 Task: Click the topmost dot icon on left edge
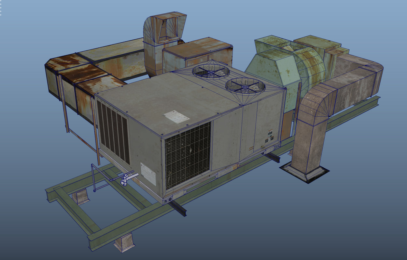(1, 1)
